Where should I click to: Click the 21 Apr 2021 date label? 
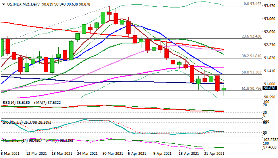point(214,153)
